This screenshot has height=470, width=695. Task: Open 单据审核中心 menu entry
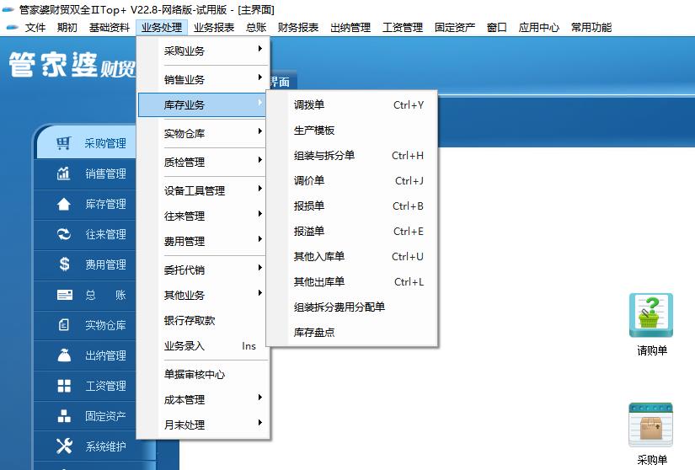[x=203, y=374]
